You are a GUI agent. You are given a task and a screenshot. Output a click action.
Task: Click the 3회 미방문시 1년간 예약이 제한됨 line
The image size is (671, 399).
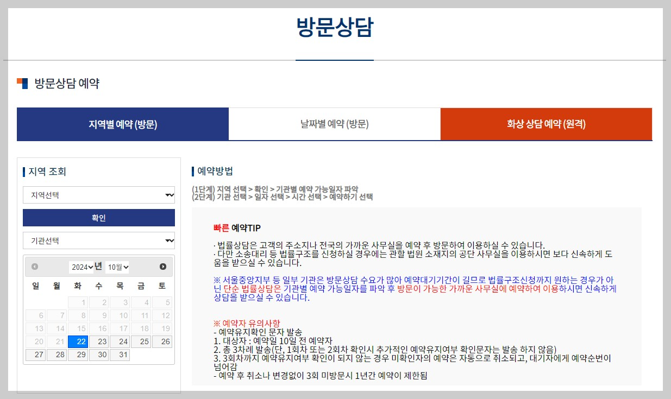321,376
